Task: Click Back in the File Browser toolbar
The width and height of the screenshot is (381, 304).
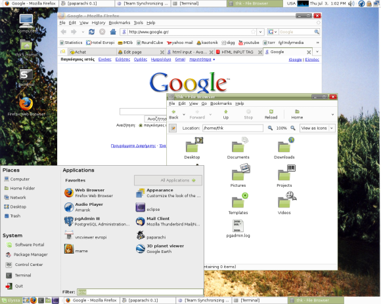Action: pyautogui.click(x=173, y=115)
